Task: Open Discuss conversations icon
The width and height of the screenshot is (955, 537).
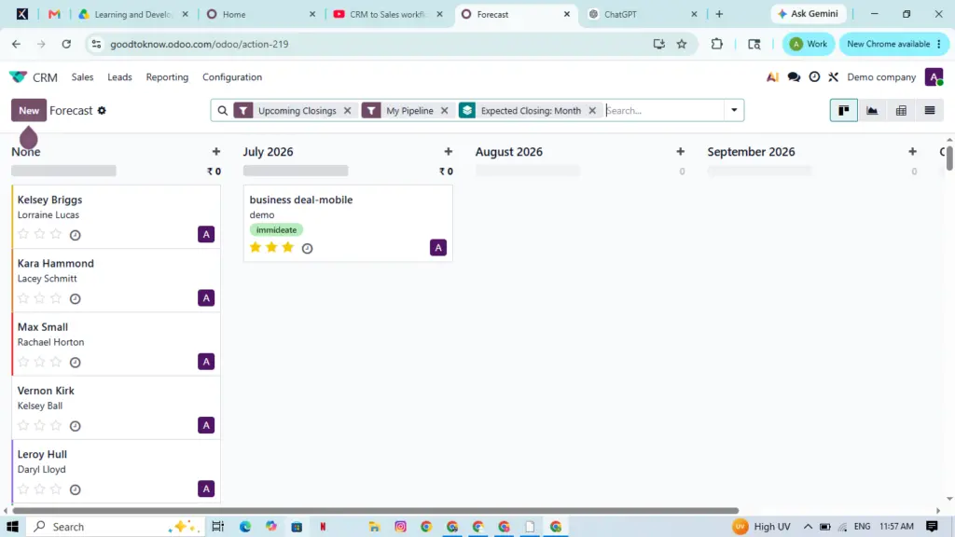Action: [794, 76]
